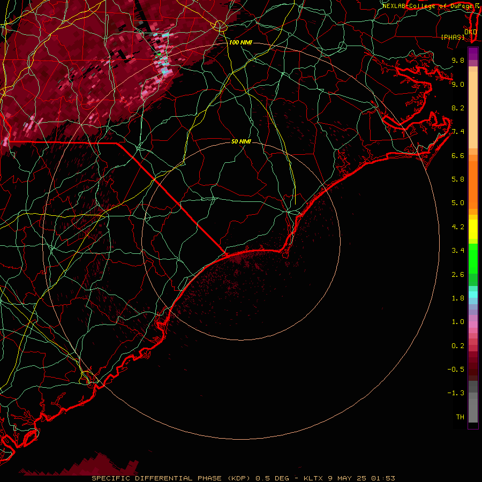Pick the pink band on the color scale
482x482 pixels.
[x=473, y=325]
